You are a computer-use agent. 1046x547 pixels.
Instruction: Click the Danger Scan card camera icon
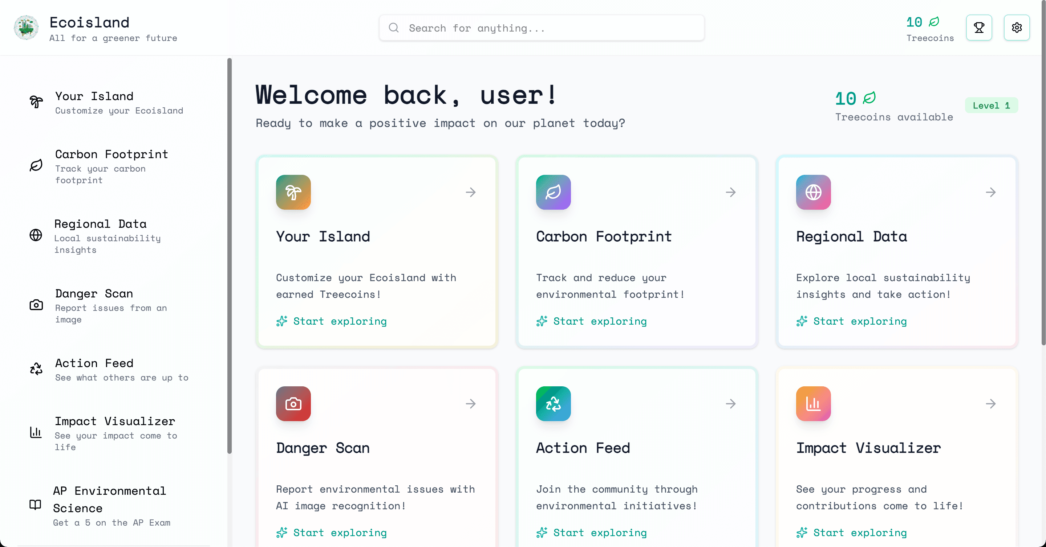coord(293,404)
